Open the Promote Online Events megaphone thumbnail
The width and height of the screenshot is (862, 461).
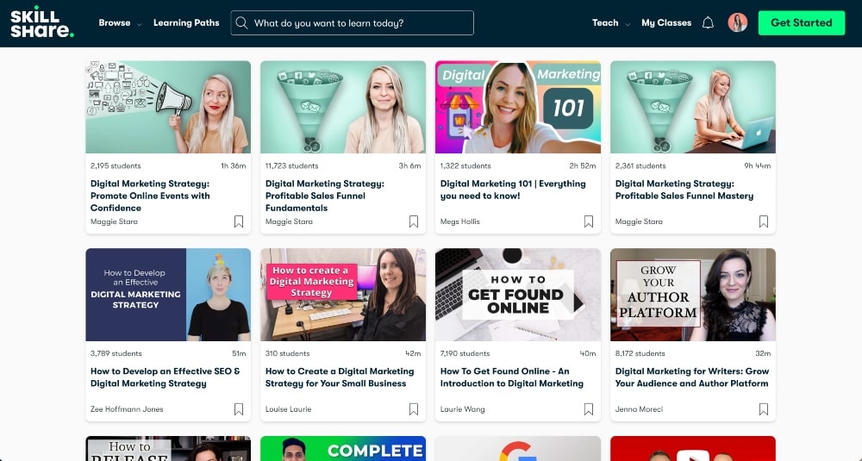[x=168, y=107]
